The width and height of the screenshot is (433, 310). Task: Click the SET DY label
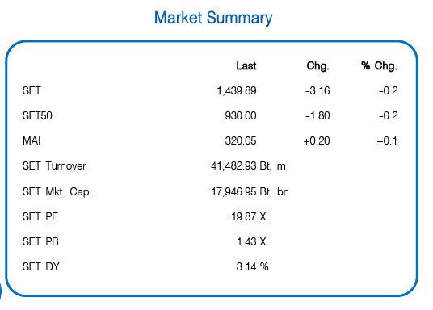point(41,267)
